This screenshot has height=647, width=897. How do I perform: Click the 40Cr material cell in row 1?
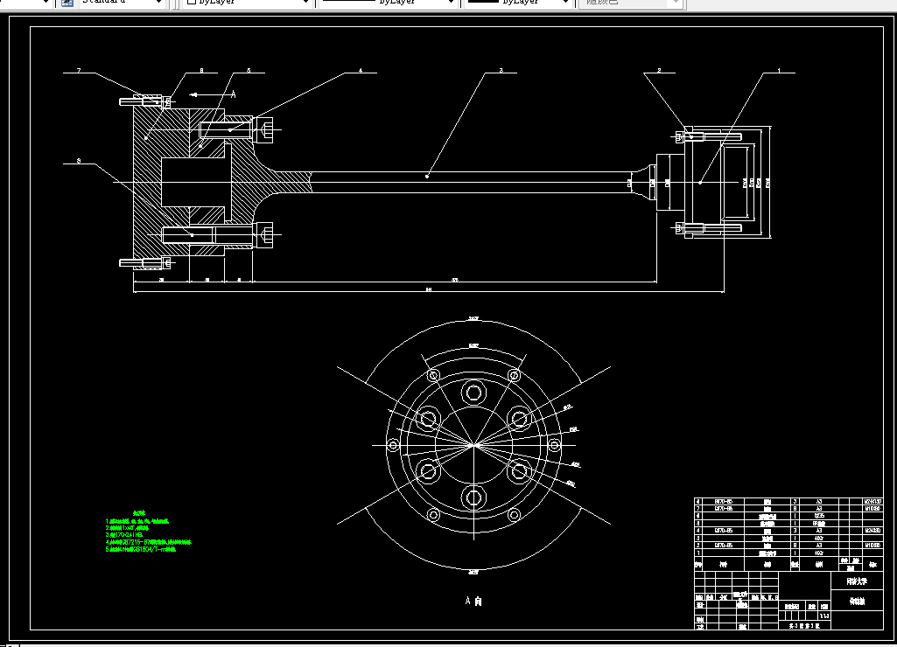(819, 553)
